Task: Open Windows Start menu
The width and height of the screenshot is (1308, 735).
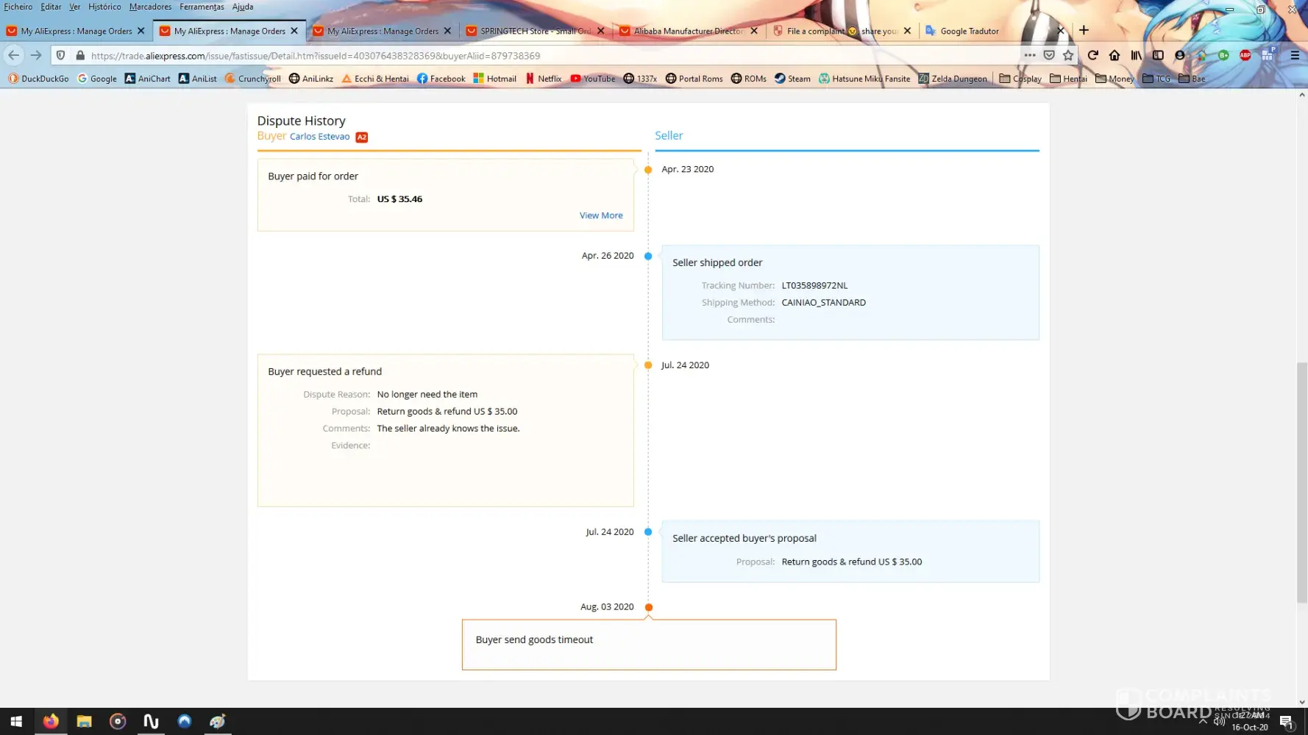Action: point(16,721)
